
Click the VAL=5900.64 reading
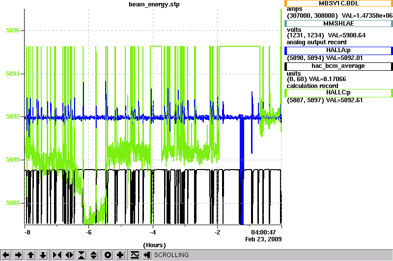pos(347,35)
